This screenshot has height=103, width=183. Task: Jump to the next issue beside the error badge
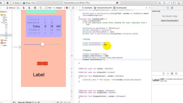coord(69,8)
